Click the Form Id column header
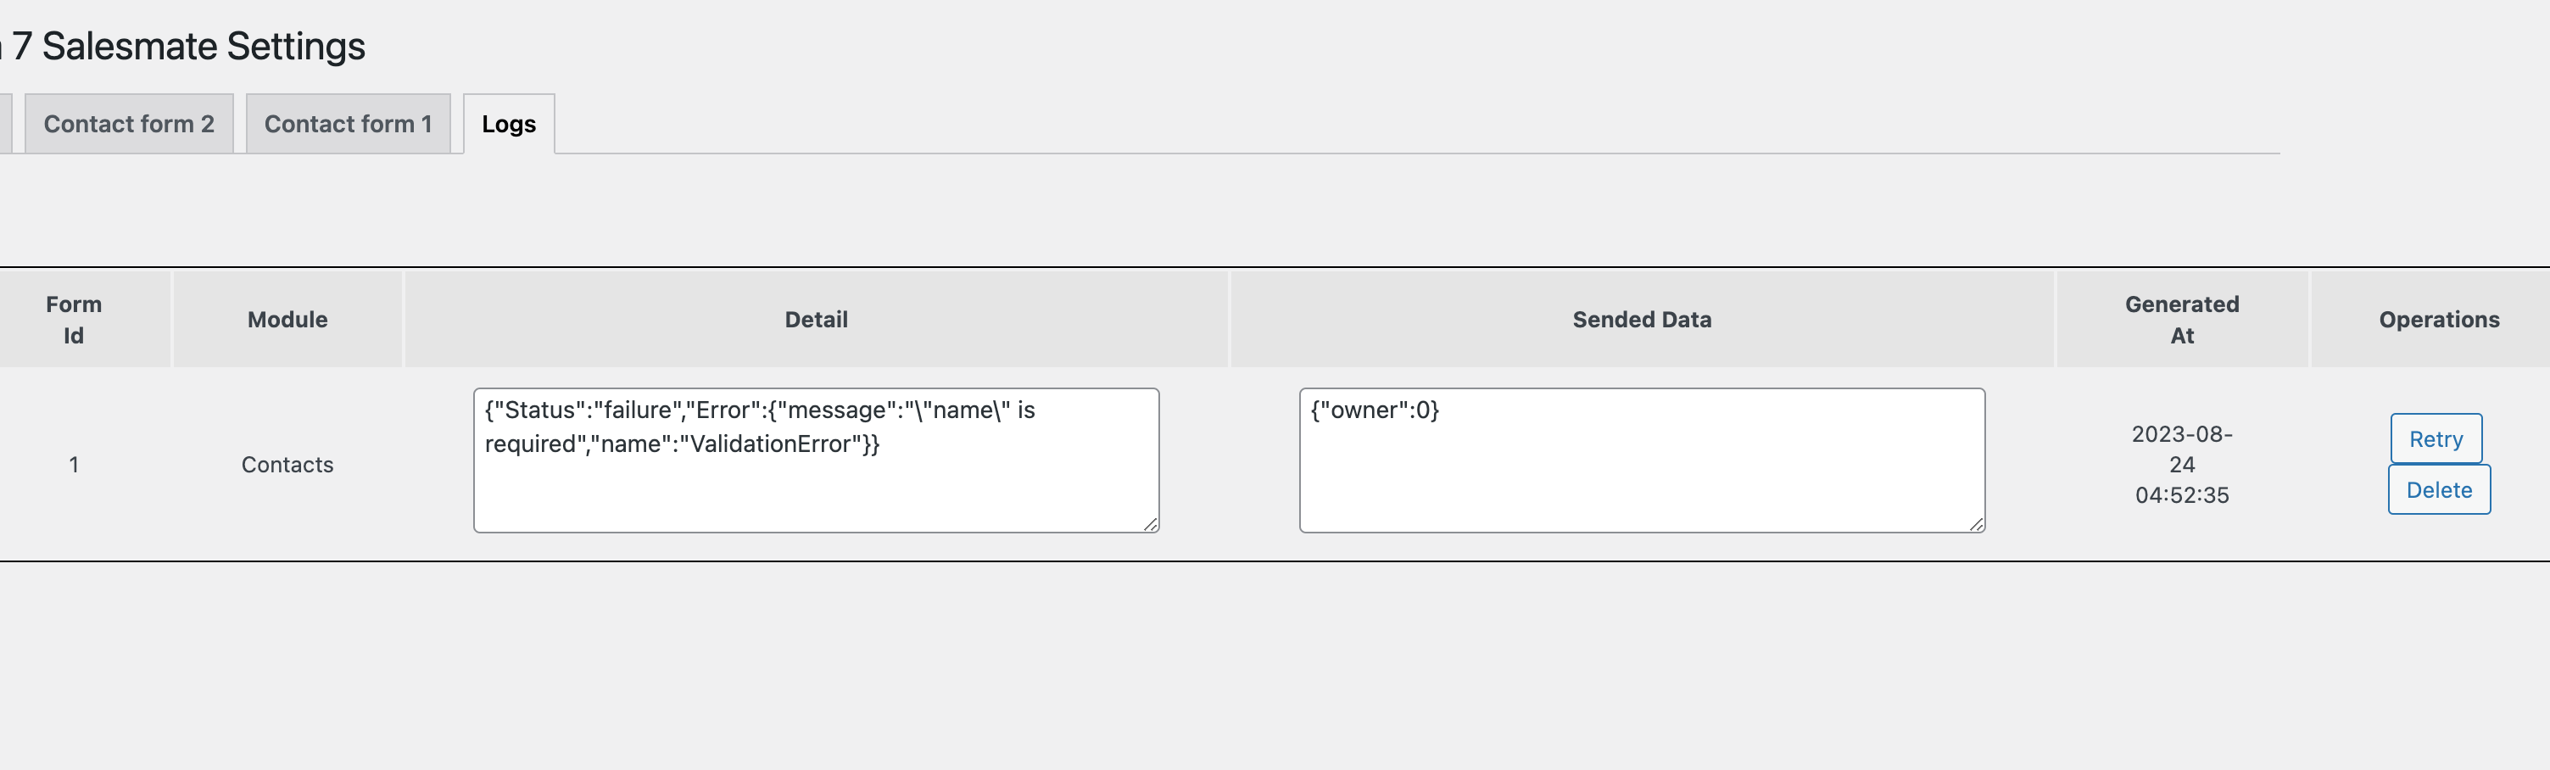 (73, 320)
